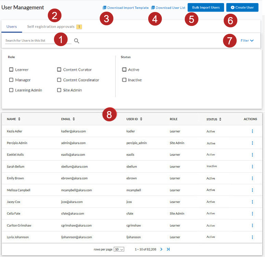Enable the Site Admin role filter
Screen dimensions: 265x257
(x=59, y=90)
